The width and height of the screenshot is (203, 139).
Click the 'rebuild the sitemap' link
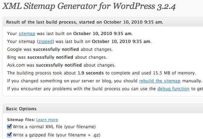[160, 81]
